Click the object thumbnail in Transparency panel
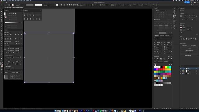 6,77
